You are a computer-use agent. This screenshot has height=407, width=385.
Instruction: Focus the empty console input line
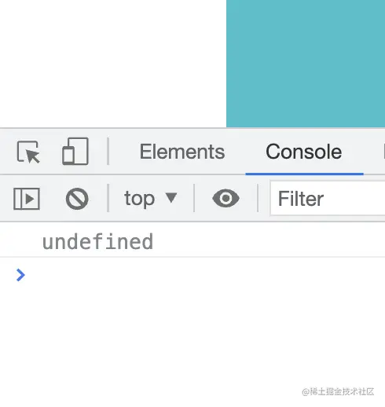[204, 275]
